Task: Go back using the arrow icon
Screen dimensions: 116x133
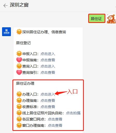Action: tap(5, 6)
